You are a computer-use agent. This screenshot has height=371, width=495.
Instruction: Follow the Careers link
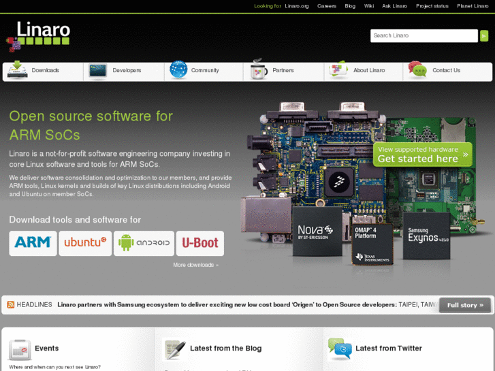(326, 6)
